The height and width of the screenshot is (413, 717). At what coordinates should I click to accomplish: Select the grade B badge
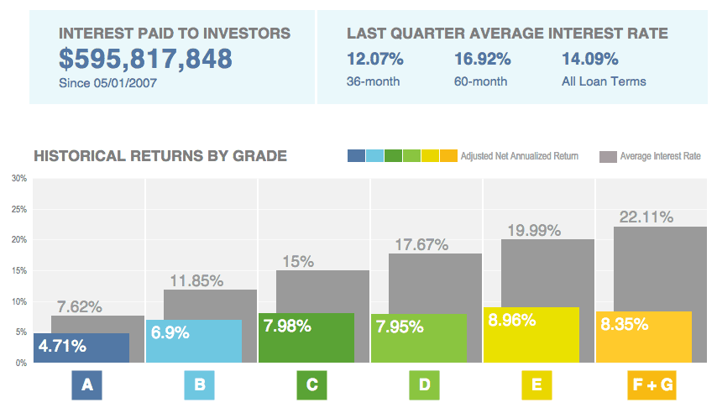tap(200, 385)
